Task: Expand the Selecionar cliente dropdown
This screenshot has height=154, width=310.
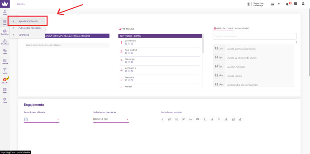Action: click(x=42, y=119)
